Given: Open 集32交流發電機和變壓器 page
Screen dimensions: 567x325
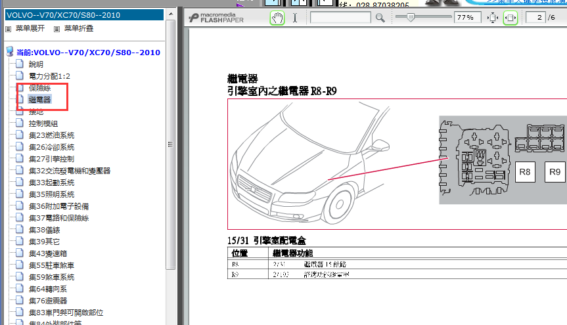Looking at the screenshot, I should click(70, 171).
